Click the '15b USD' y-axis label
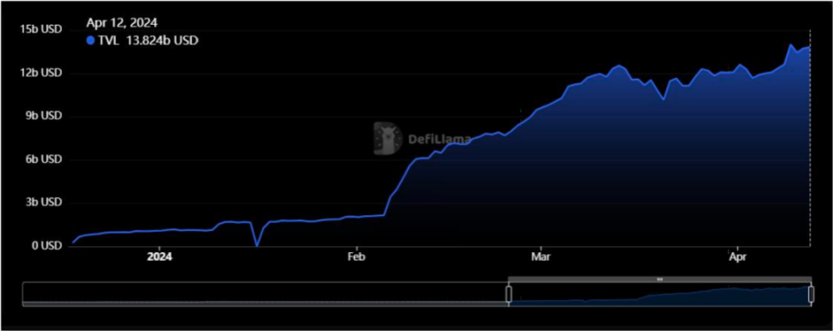833x331 pixels. [x=40, y=29]
